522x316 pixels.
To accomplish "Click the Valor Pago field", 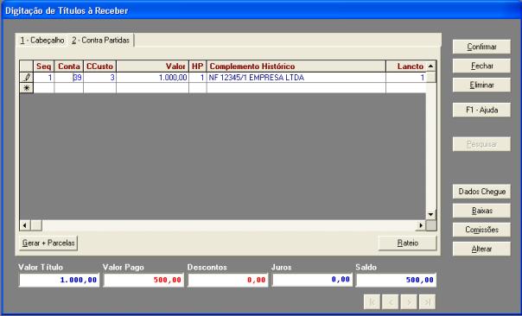I will [x=143, y=280].
